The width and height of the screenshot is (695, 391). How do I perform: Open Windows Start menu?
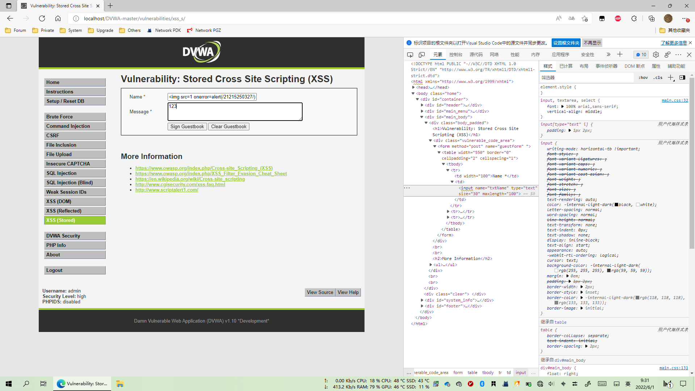coord(9,384)
